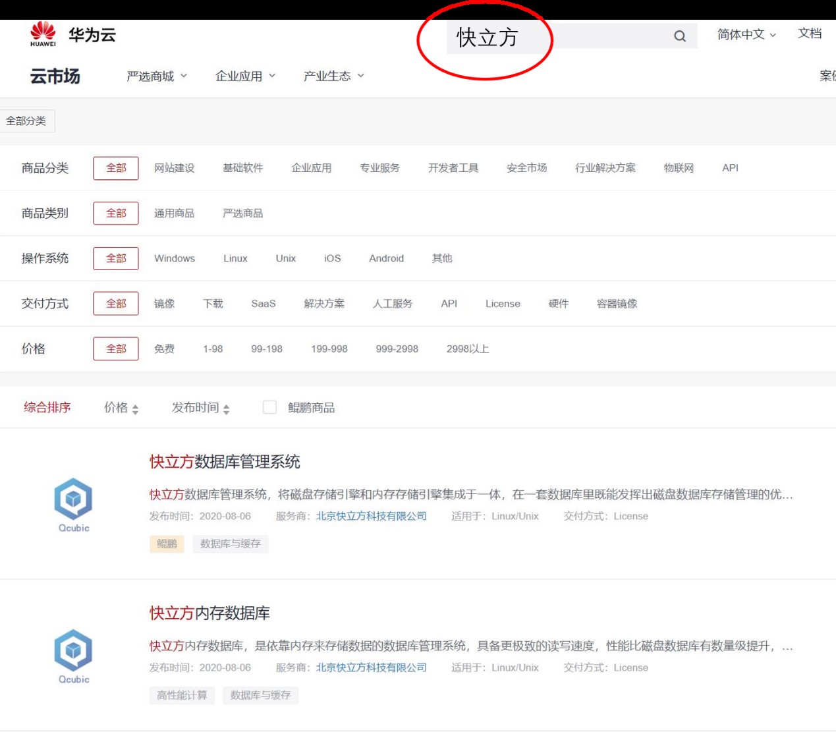Click the 鲲鹏 tag badge
836x732 pixels.
point(167,544)
